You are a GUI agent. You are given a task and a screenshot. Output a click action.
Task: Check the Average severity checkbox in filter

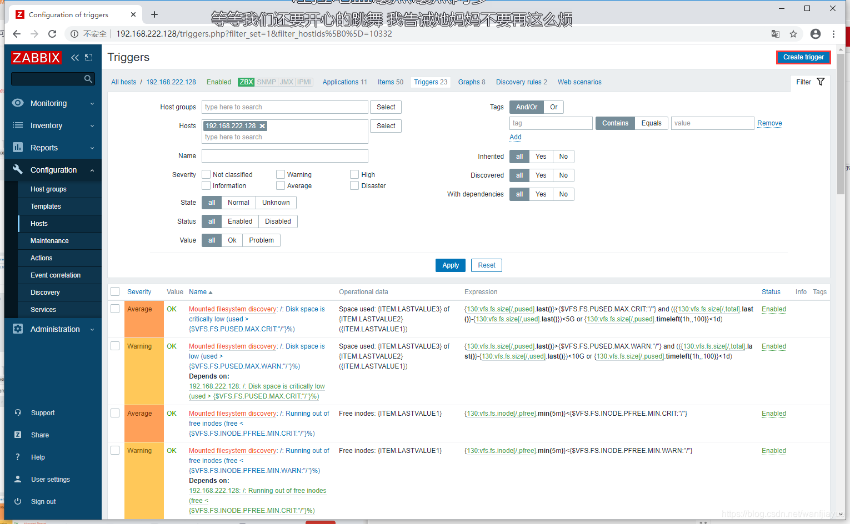(281, 185)
